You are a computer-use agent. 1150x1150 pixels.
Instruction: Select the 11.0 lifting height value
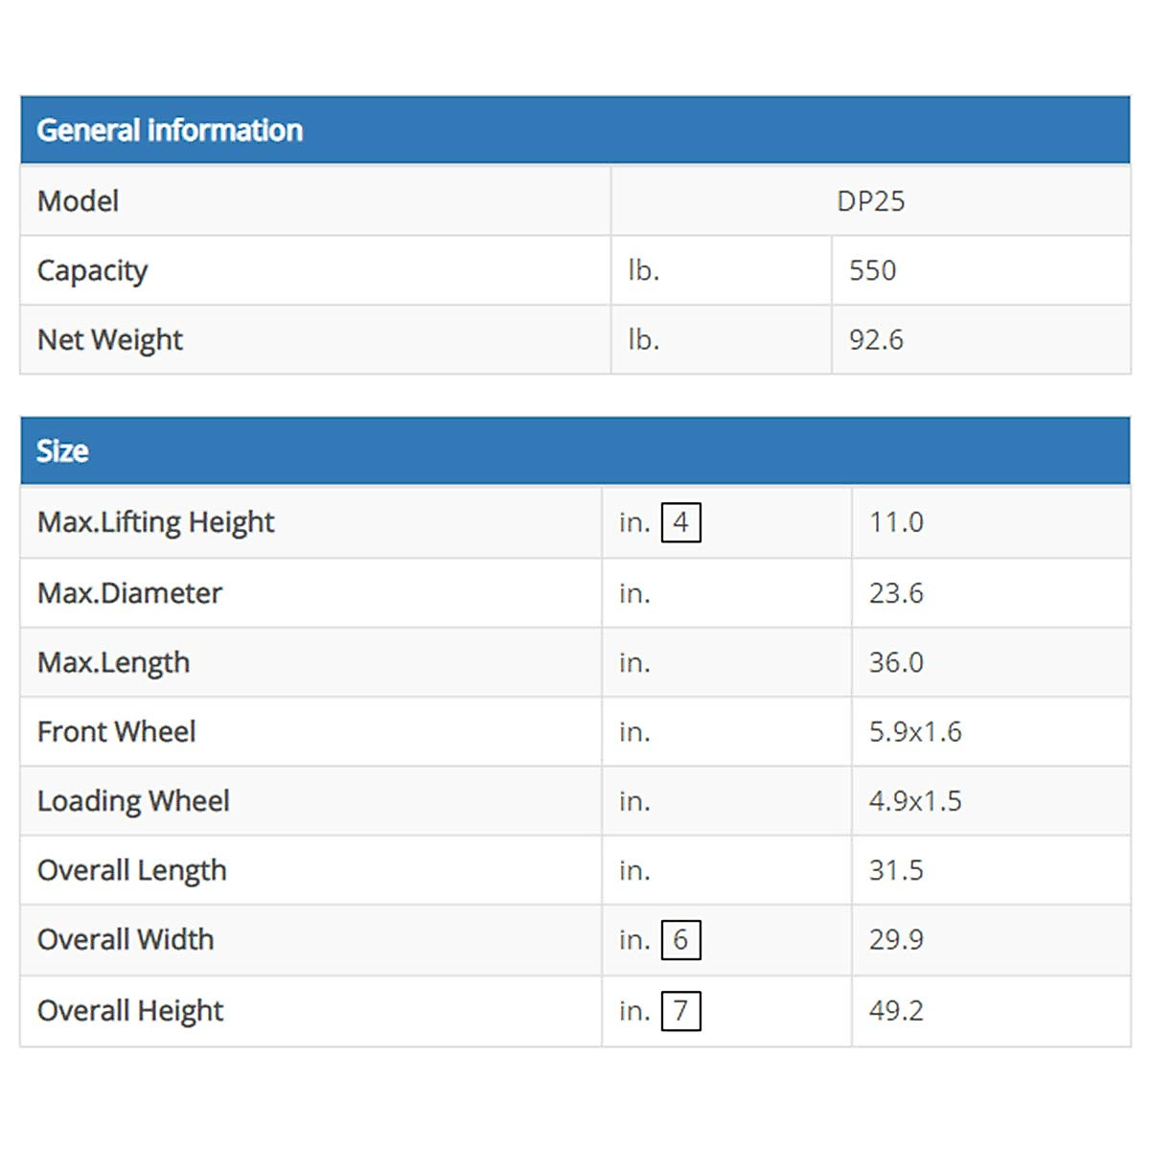click(896, 522)
